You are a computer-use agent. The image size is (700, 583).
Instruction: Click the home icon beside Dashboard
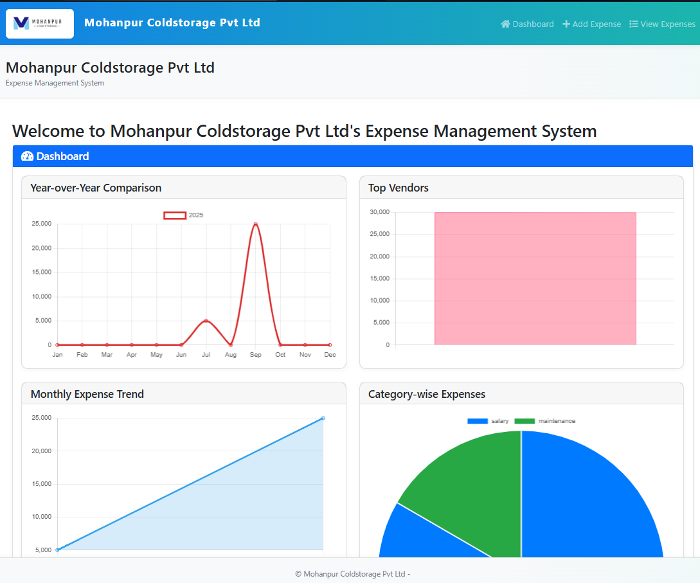(x=506, y=24)
